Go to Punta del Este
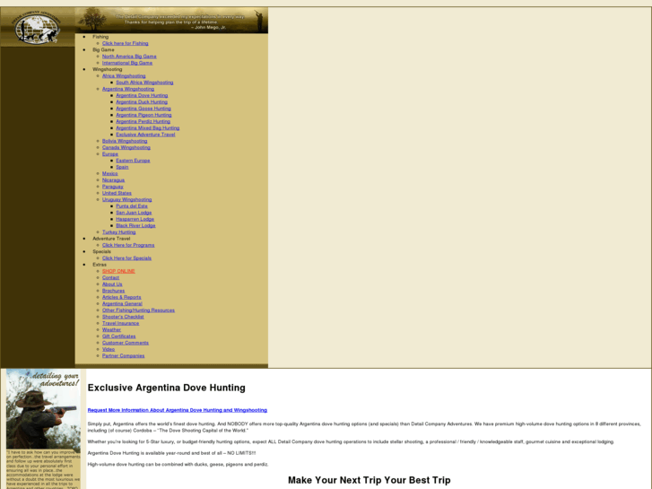 (132, 206)
